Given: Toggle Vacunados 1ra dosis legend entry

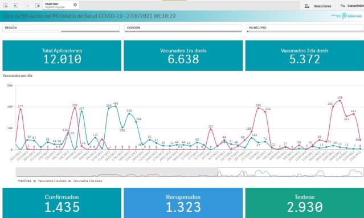Looking at the screenshot, I should [50, 181].
